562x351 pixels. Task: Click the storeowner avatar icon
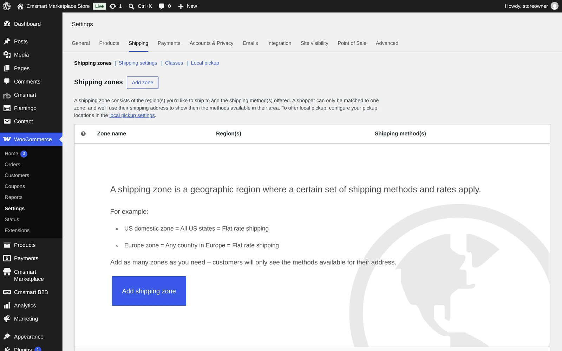(x=555, y=6)
